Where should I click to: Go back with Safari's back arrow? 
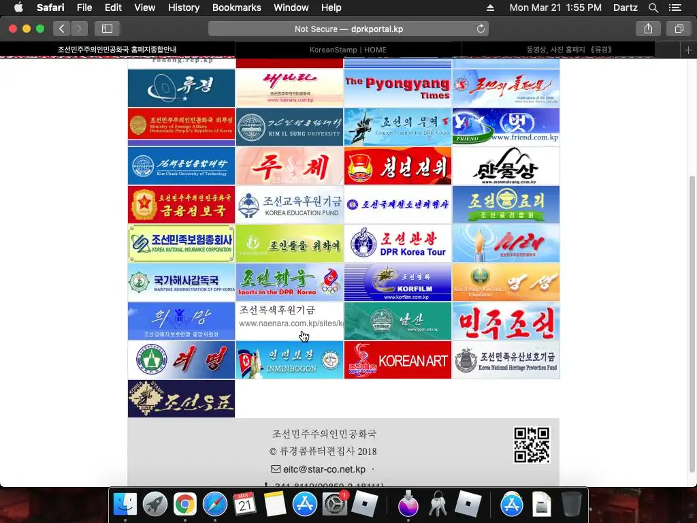pyautogui.click(x=62, y=29)
